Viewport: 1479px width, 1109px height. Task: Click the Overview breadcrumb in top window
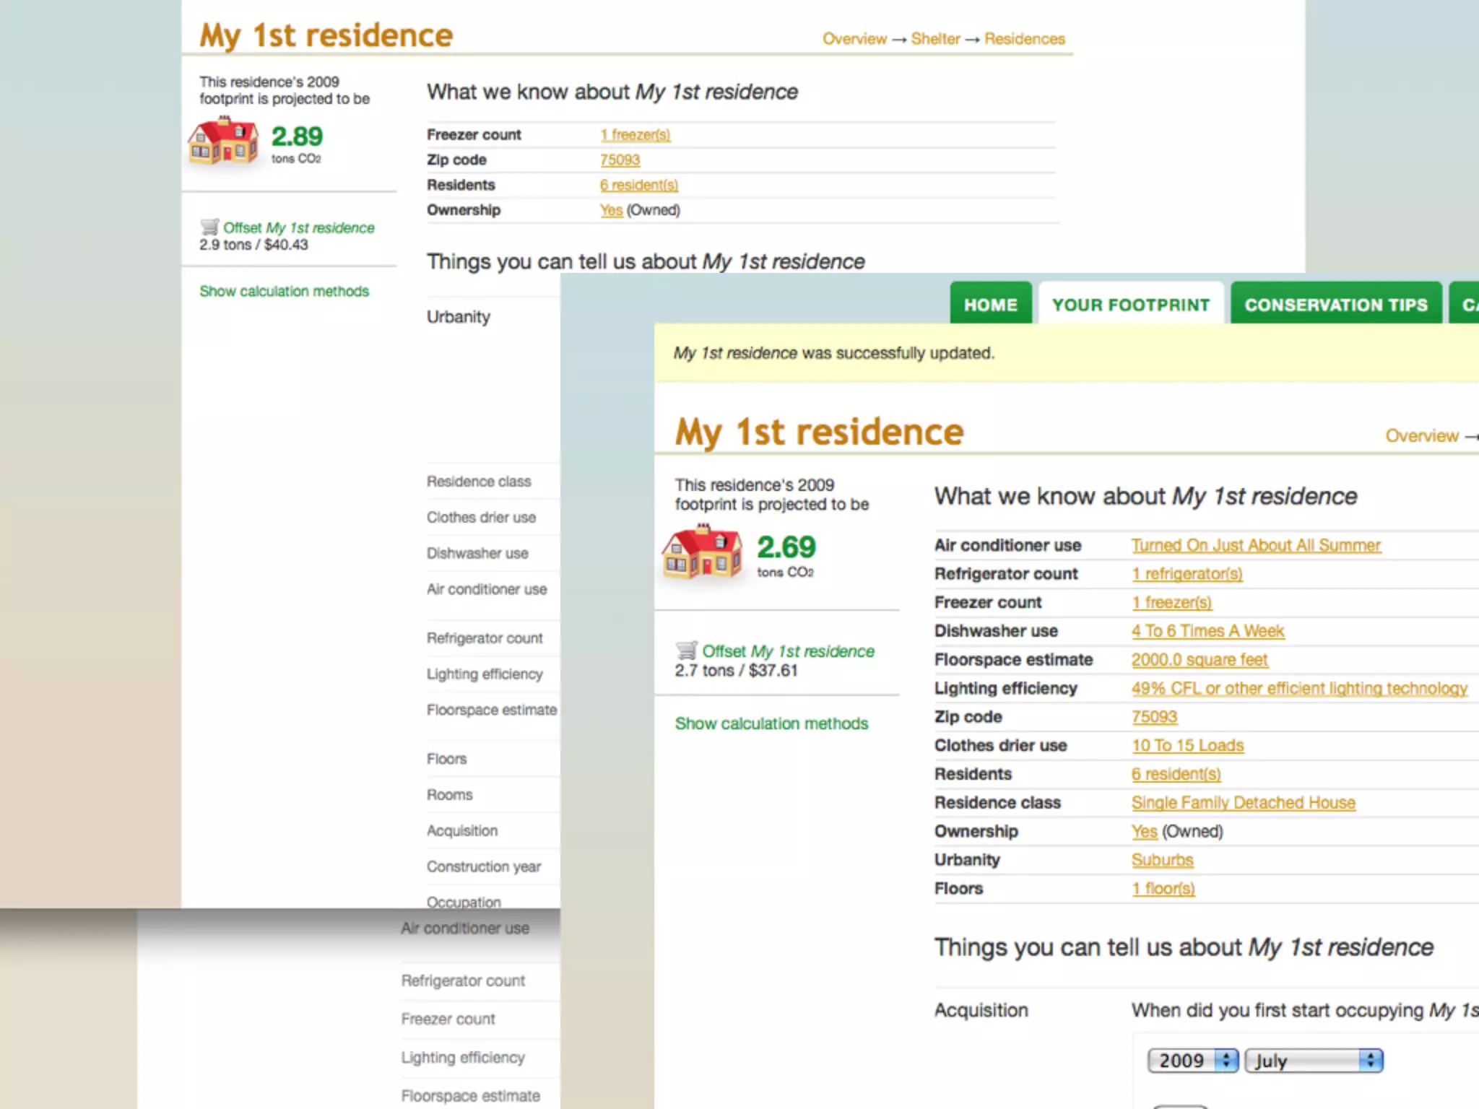[x=854, y=39]
